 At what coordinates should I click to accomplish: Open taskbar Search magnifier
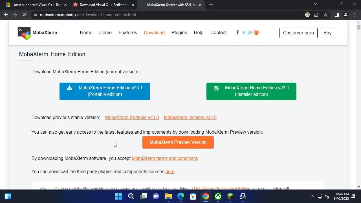click(x=131, y=196)
